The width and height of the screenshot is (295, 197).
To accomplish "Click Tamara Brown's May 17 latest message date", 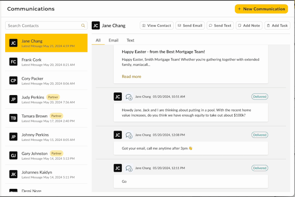I will tap(59, 121).
